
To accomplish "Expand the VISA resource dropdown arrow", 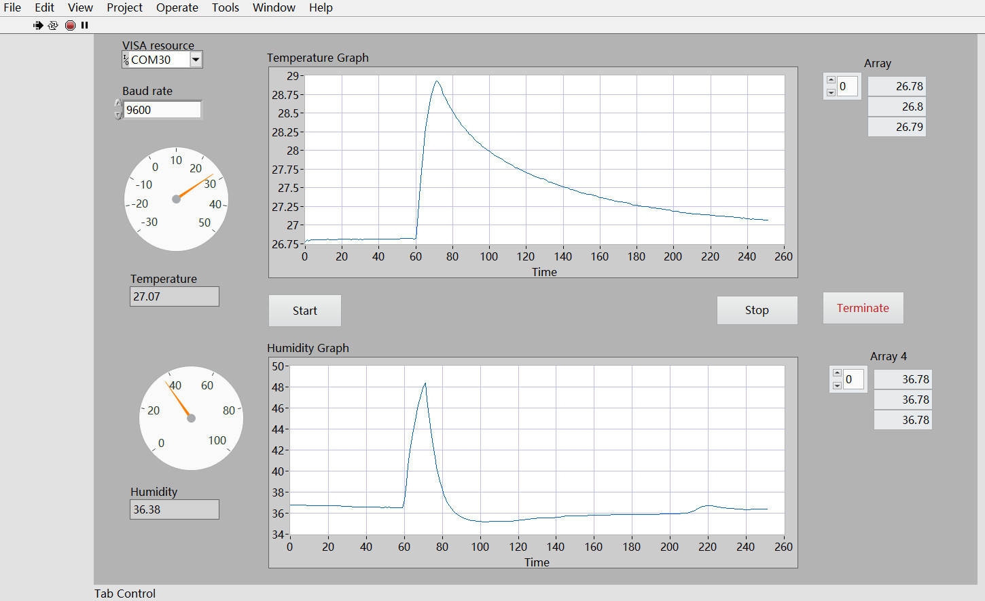I will pos(196,60).
